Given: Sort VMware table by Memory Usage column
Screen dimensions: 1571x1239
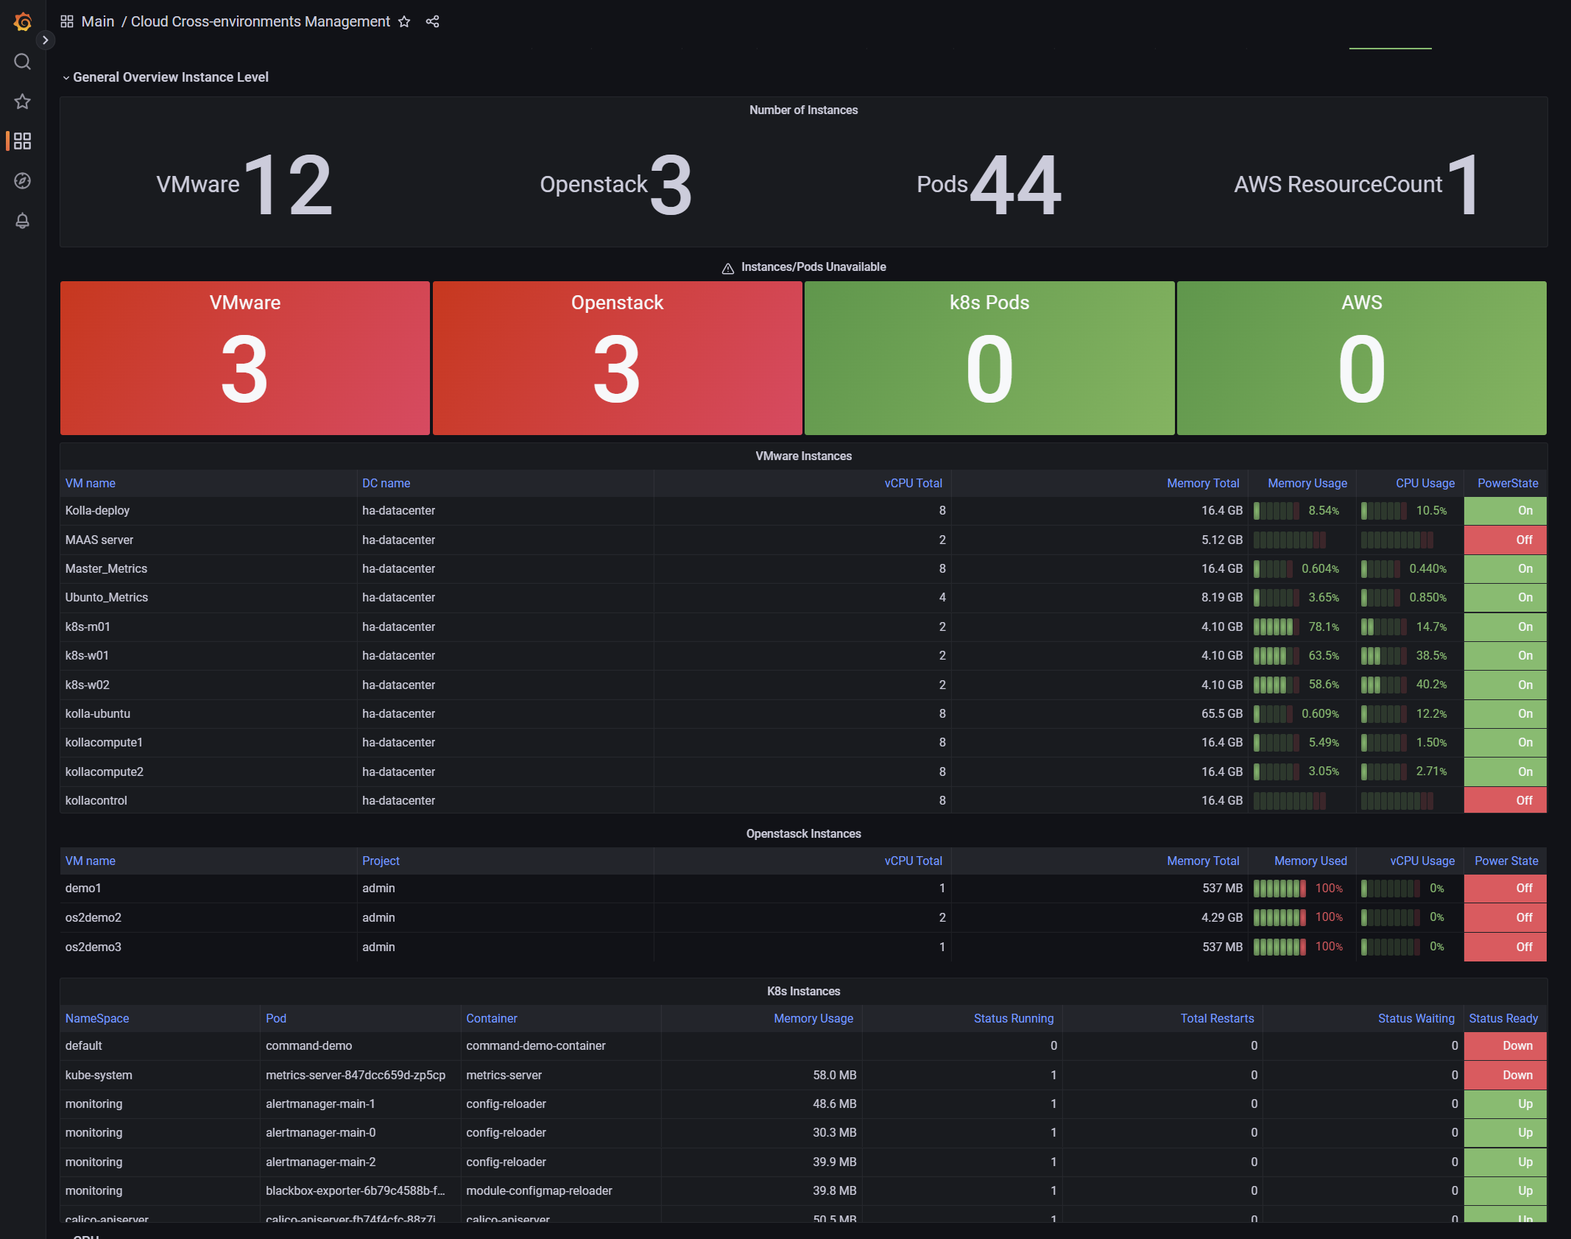Looking at the screenshot, I should coord(1307,484).
